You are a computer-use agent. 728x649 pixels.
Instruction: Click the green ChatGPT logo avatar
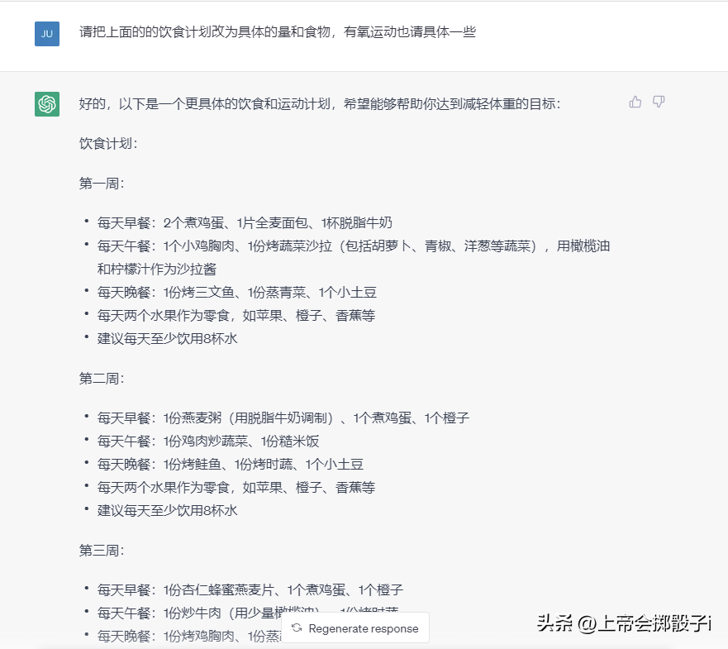[47, 104]
